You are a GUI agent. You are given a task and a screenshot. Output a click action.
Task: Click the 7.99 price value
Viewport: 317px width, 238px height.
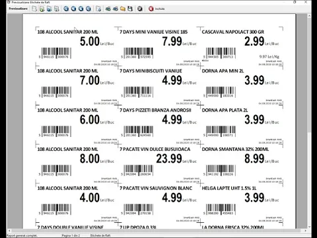pos(172,42)
